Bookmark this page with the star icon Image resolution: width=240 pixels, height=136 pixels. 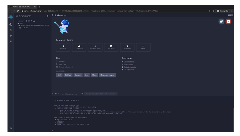pos(213,11)
